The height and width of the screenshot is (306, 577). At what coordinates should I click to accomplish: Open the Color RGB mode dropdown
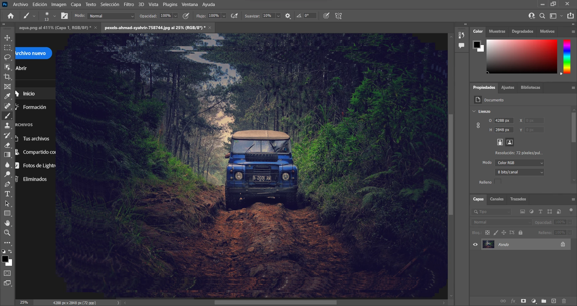coord(520,163)
